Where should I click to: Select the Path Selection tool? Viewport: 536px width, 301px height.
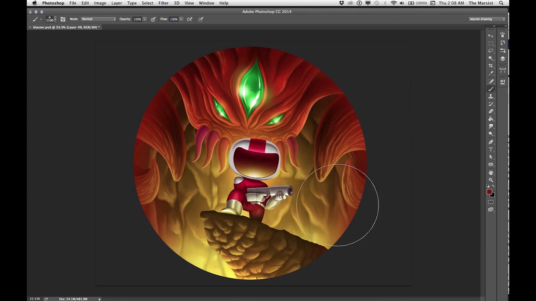coord(491,157)
